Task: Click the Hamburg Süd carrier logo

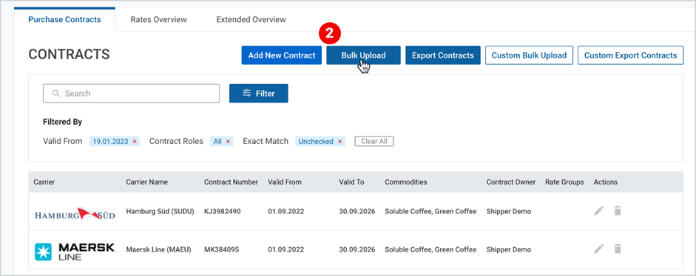Action: coord(75,215)
